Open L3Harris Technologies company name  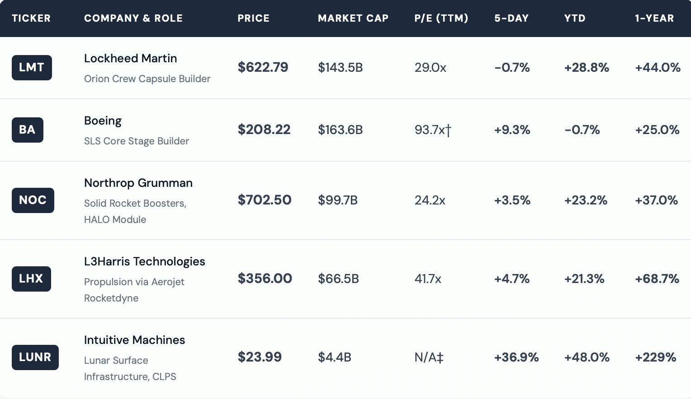coord(144,262)
